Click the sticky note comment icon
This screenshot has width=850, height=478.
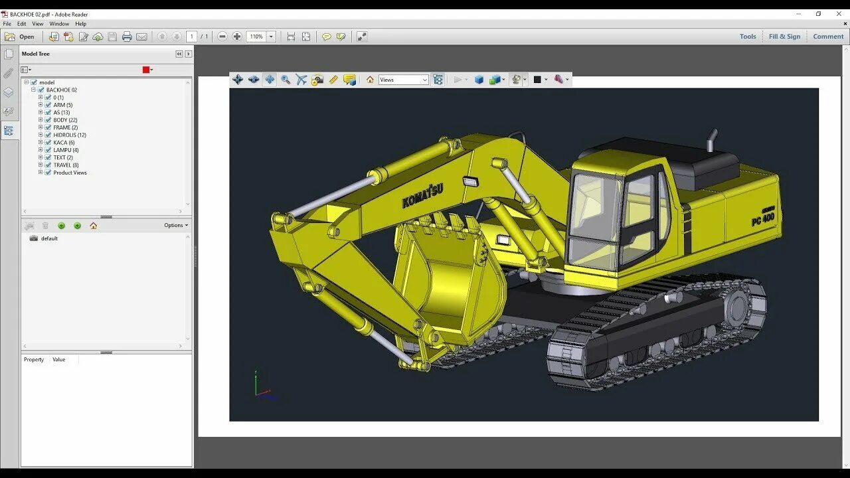point(326,37)
